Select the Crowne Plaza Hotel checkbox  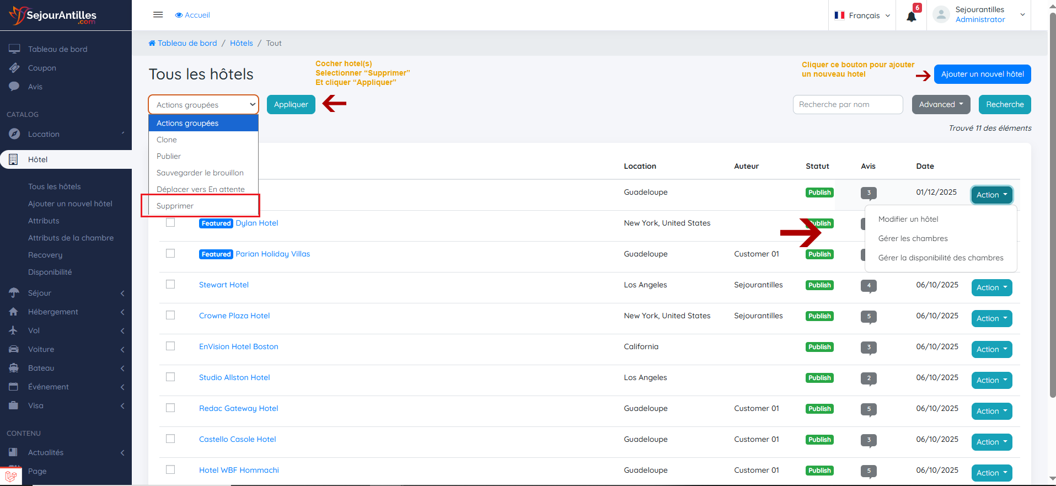[170, 315]
